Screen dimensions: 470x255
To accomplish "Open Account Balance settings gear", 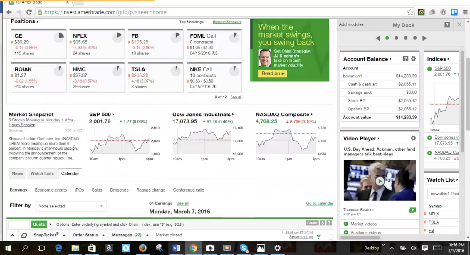I will click(x=413, y=59).
